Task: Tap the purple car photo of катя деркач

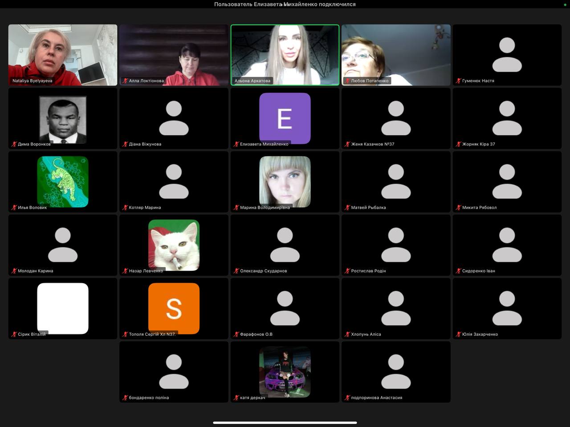Action: (x=285, y=372)
